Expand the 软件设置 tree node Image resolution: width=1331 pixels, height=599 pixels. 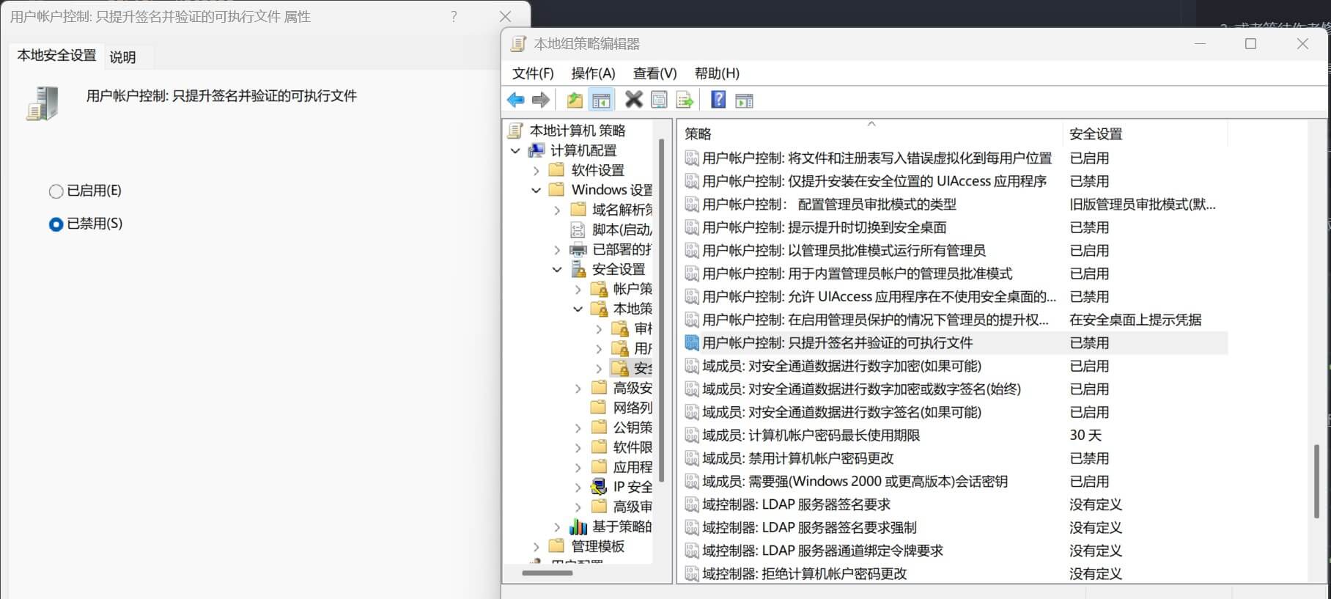(536, 171)
